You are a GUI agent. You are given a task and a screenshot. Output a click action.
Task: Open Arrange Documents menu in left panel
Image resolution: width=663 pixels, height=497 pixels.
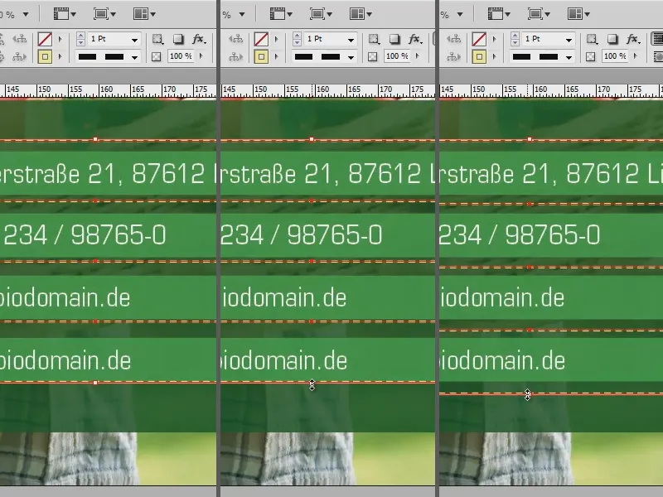tap(143, 14)
